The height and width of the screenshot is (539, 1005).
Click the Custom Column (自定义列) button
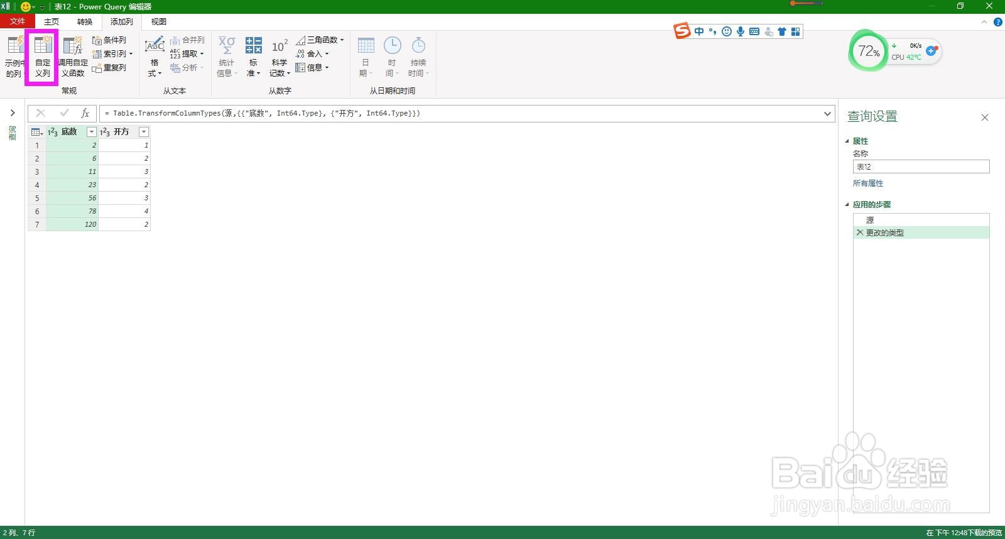(42, 57)
